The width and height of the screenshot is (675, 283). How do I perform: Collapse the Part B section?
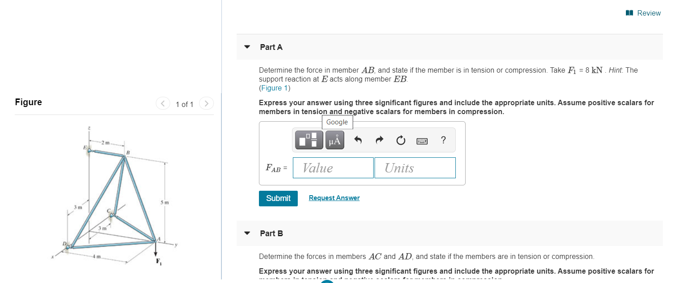click(x=247, y=233)
